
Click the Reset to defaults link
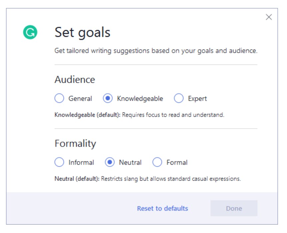162,208
